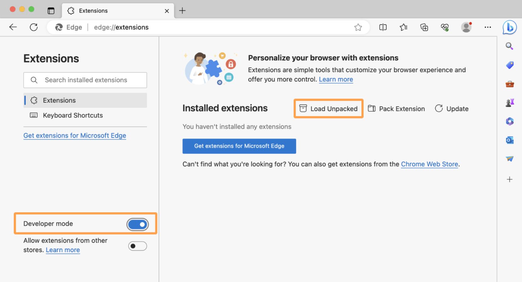
Task: Add this page to favorites star
Action: 358,27
